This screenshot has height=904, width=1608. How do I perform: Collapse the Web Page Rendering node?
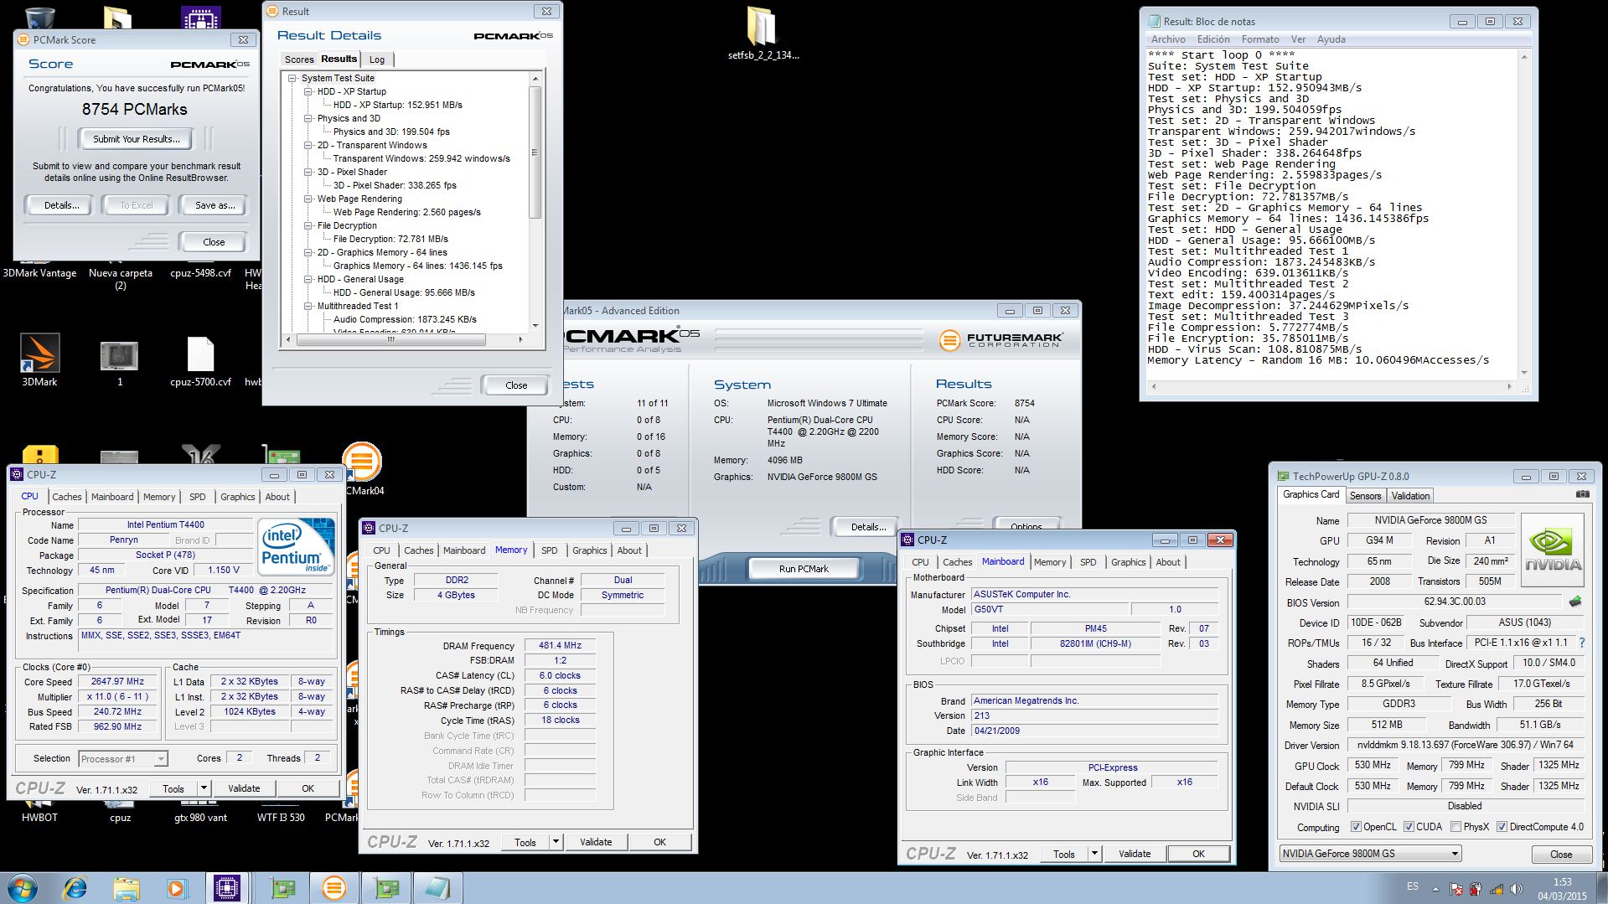(x=308, y=199)
